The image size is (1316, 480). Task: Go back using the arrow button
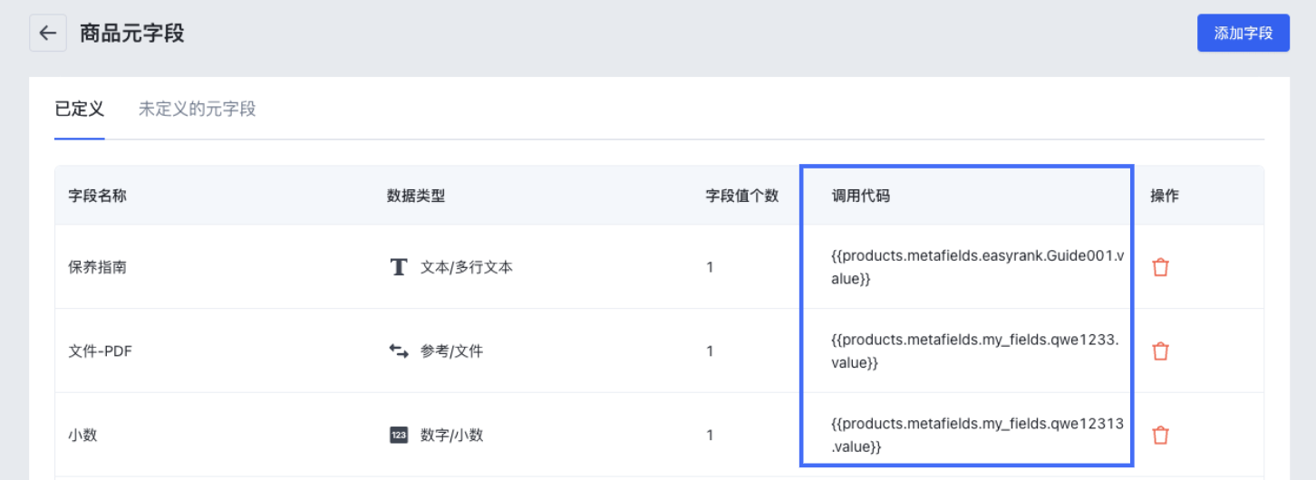[x=48, y=34]
